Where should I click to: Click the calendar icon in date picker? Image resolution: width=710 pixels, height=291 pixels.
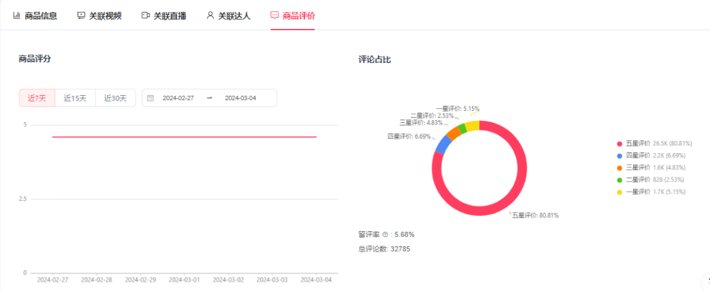pos(151,98)
